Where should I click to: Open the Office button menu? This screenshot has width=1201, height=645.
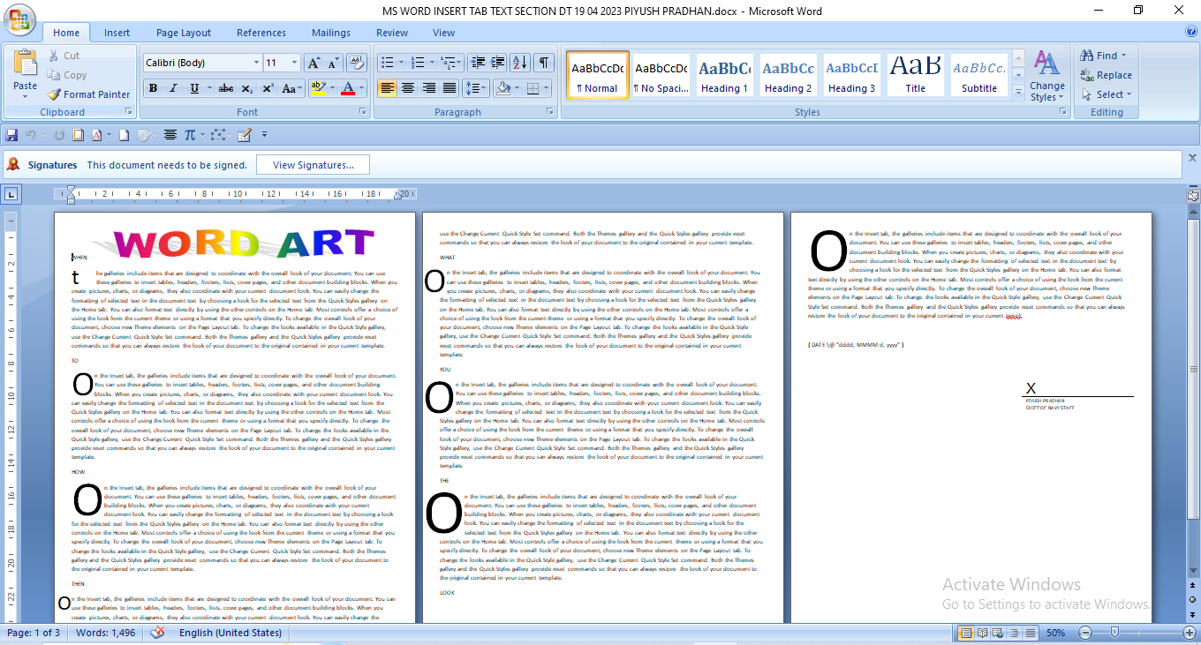tap(18, 21)
